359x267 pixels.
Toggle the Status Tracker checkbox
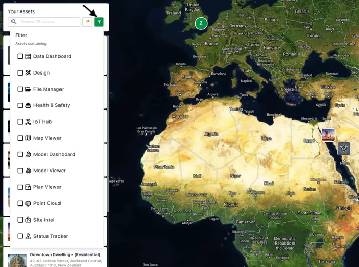[20, 236]
